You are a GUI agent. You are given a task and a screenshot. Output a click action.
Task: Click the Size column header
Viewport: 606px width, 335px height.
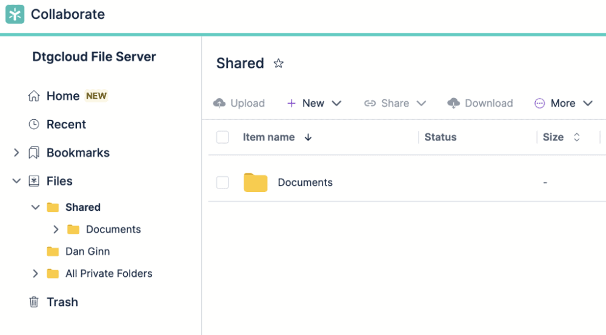(x=553, y=137)
